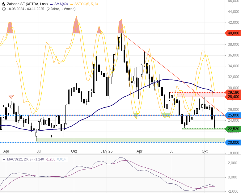Click the red 28,400 price label

[233, 97]
